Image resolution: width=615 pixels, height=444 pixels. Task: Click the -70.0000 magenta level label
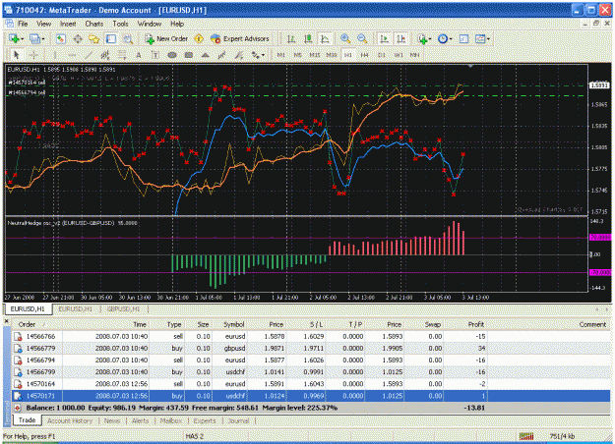tap(600, 272)
